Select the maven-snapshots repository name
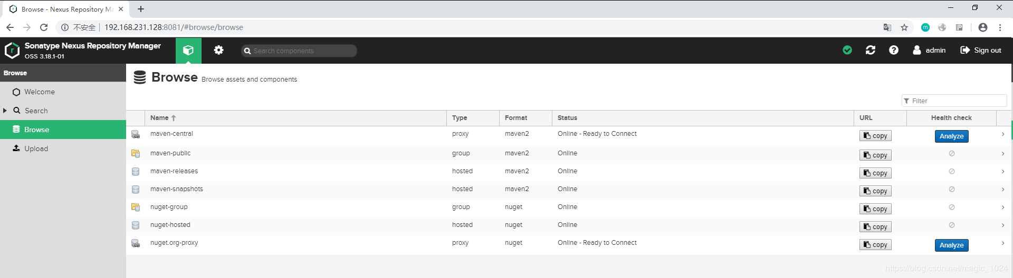Viewport: 1013px width, 278px height. [x=177, y=189]
